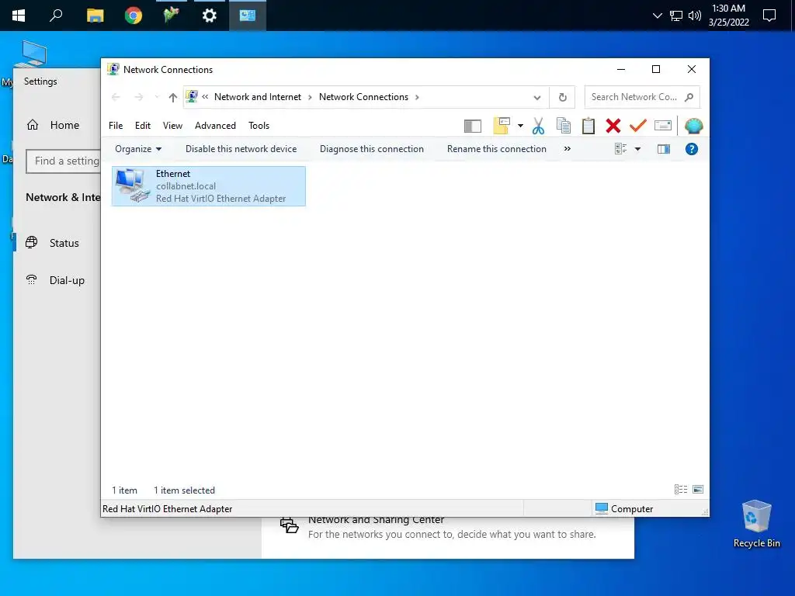Click the blue Help question mark icon
This screenshot has width=795, height=596.
692,149
